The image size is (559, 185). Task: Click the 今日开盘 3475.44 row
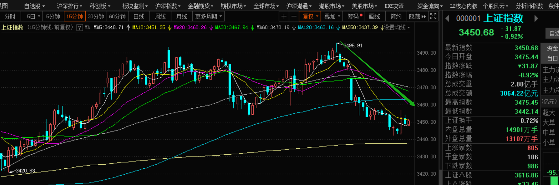point(491,57)
